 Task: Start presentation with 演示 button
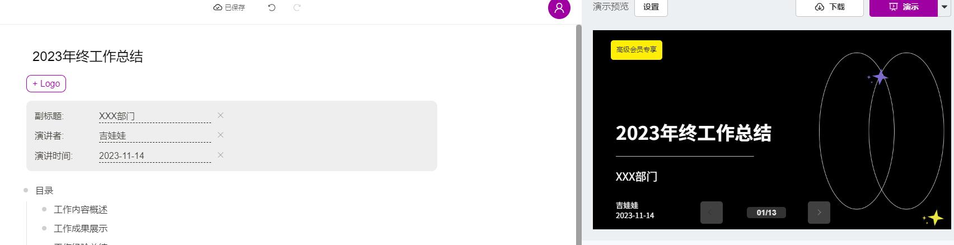904,7
